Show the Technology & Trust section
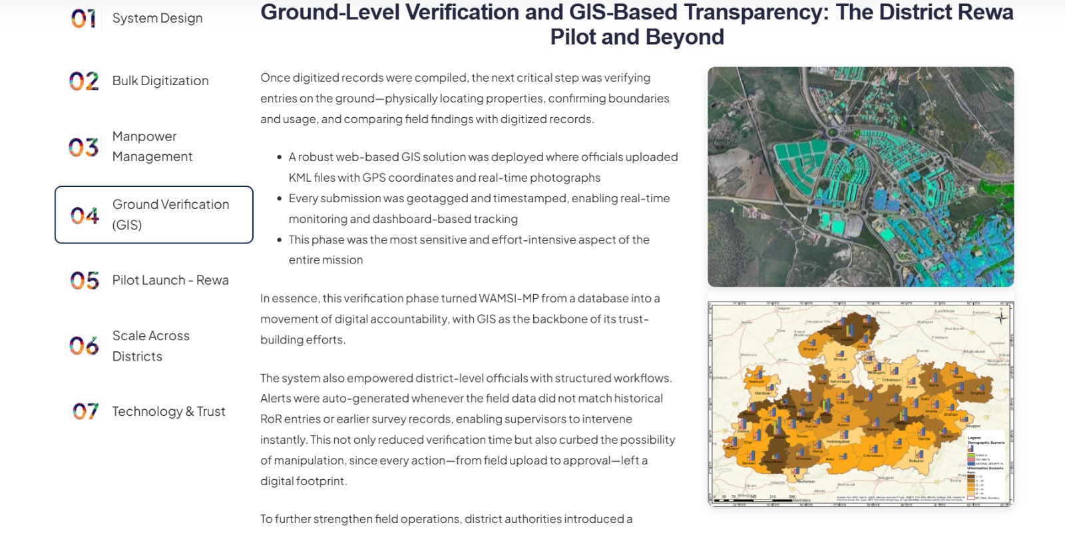The width and height of the screenshot is (1065, 533). (168, 412)
